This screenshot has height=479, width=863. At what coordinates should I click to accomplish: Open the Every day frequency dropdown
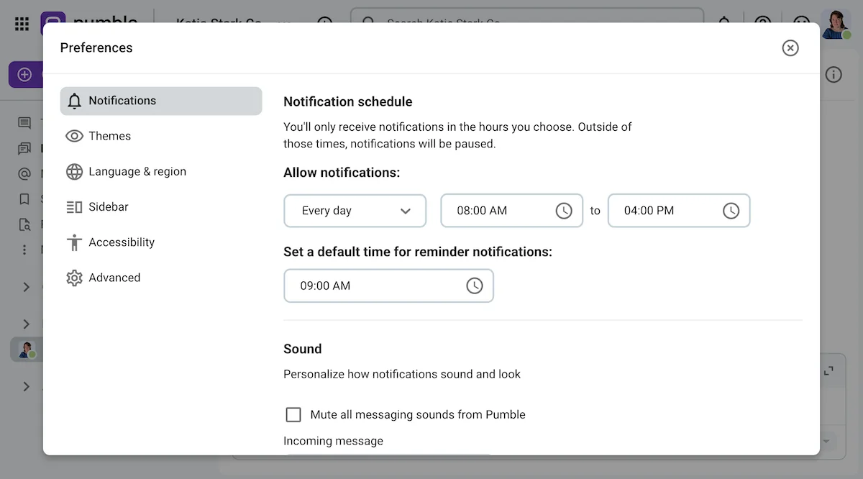355,210
